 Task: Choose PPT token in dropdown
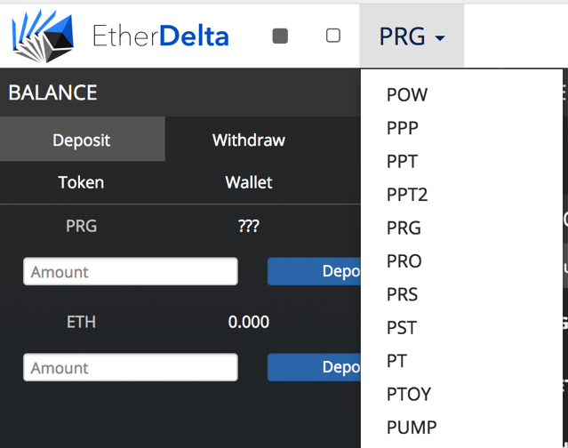402,162
